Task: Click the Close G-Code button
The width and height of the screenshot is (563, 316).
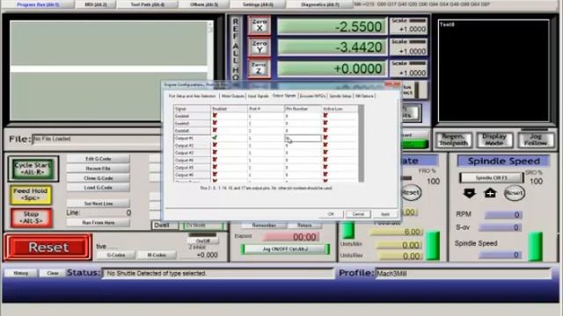Action: [98, 178]
